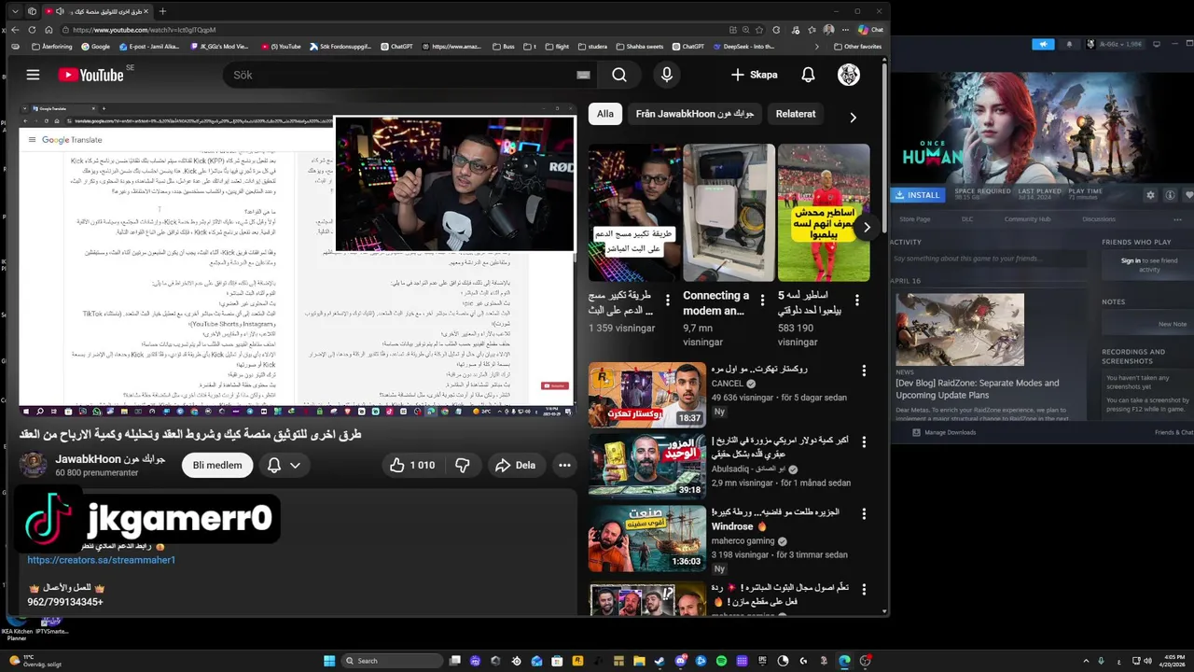Open Spotify from the Windows taskbar
1194x672 pixels.
[721, 661]
